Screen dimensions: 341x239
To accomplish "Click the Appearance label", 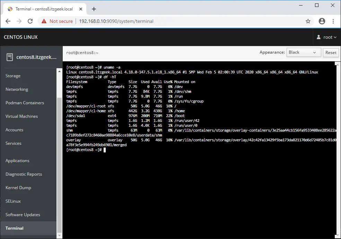I will pos(272,52).
